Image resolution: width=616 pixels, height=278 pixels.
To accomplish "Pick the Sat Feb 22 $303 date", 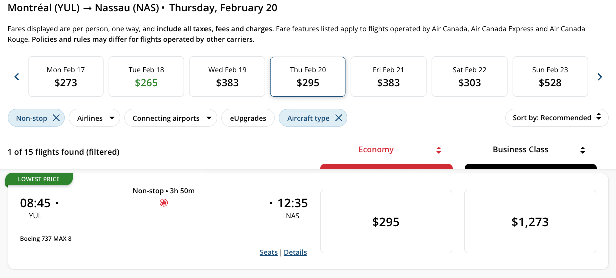I will [x=469, y=76].
